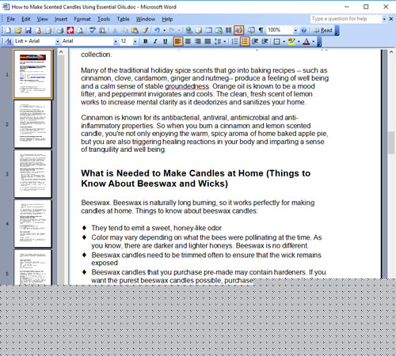Screen dimensions: 396x356
Task: Apply the red font color
Action: pos(307,41)
